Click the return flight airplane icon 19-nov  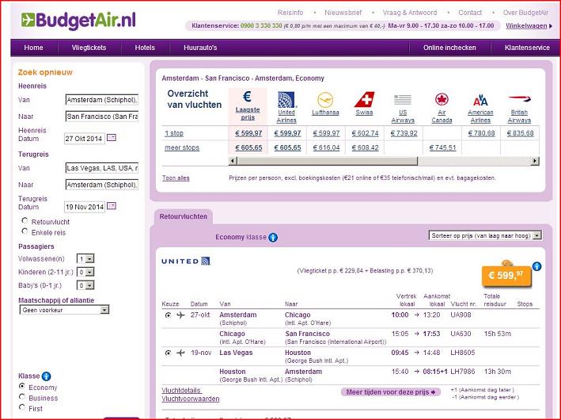180,353
